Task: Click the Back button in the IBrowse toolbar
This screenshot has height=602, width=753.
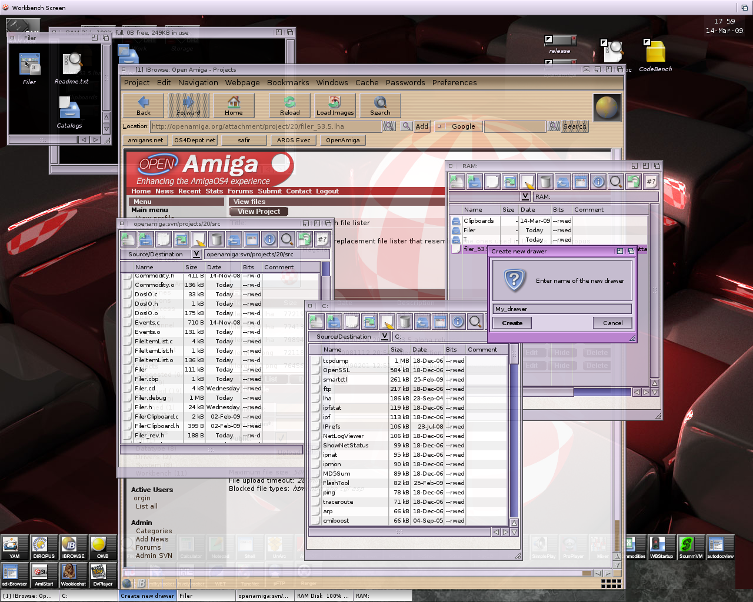Action: (x=144, y=106)
